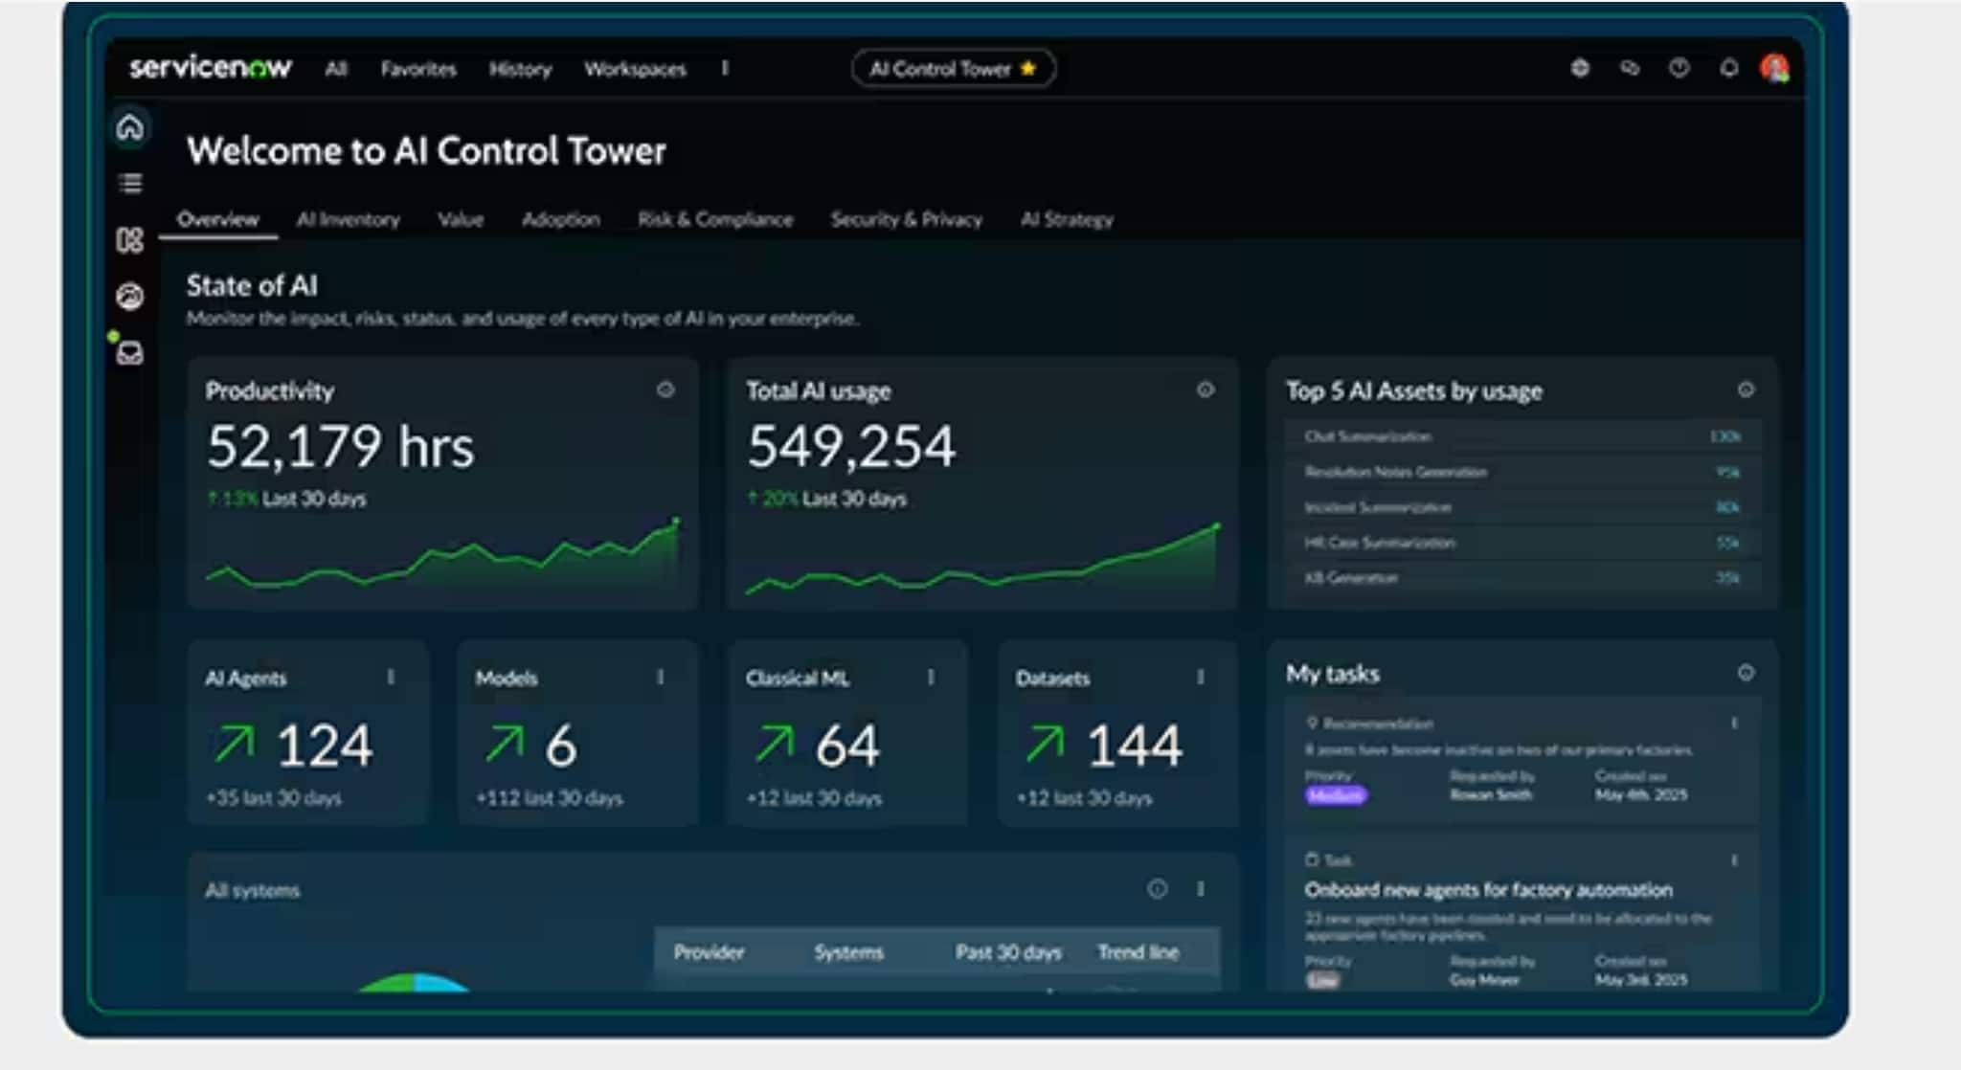Click the globe icon in top bar
The height and width of the screenshot is (1070, 1961).
[1580, 68]
